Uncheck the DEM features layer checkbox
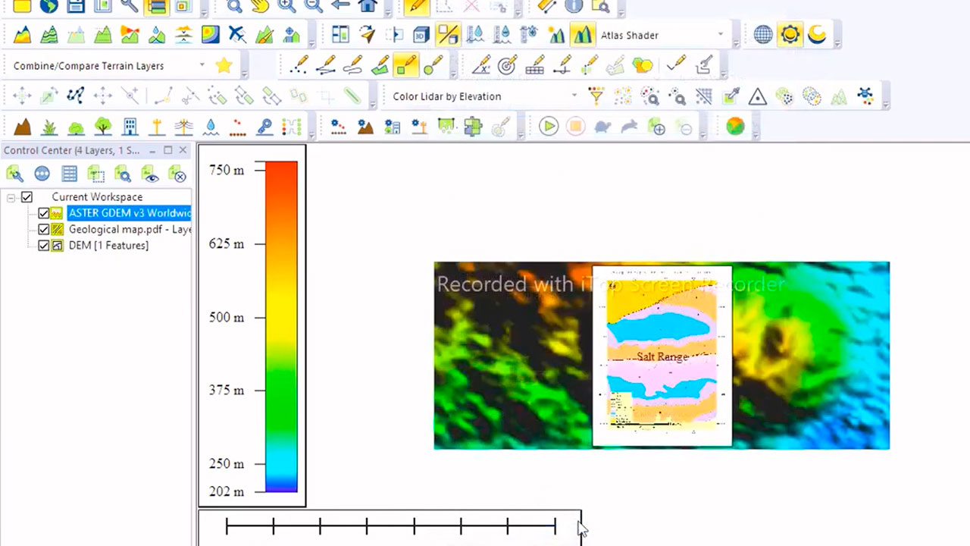 [x=43, y=246]
